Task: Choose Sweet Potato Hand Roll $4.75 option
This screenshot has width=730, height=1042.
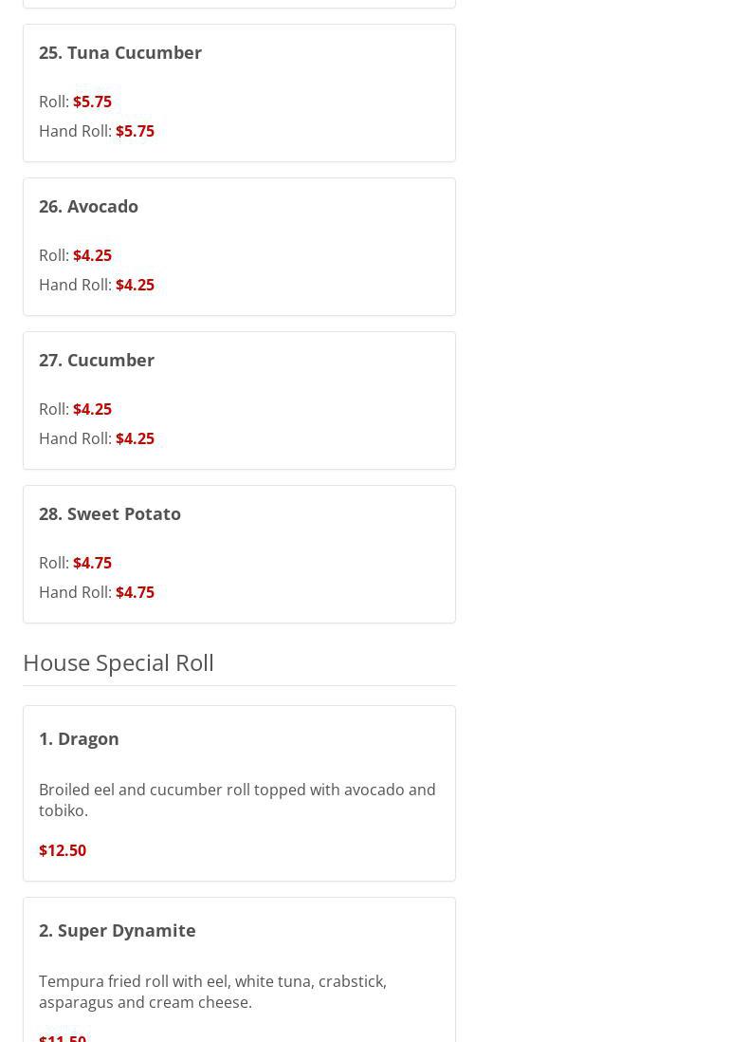Action: [x=135, y=592]
